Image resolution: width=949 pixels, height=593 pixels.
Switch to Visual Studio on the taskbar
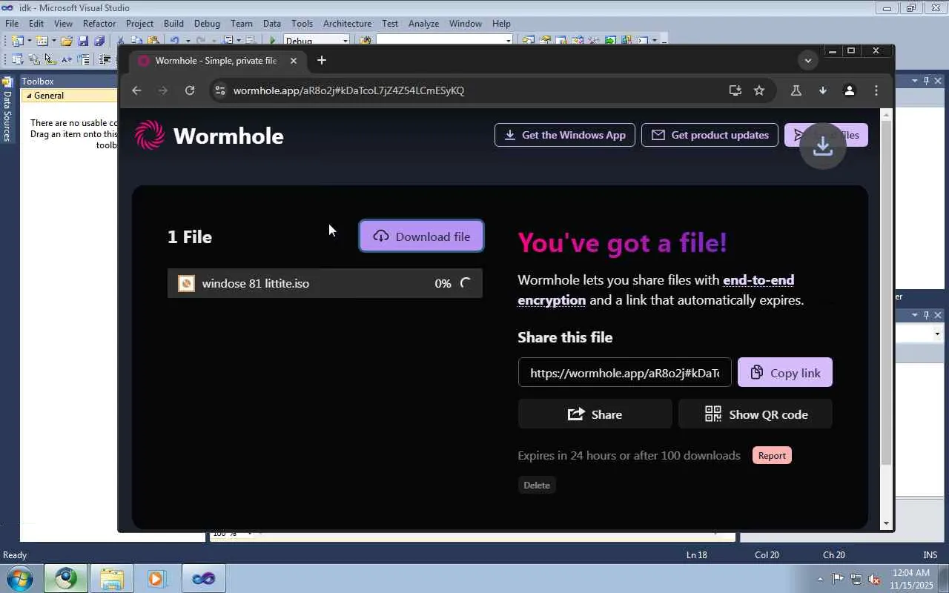[x=203, y=578]
